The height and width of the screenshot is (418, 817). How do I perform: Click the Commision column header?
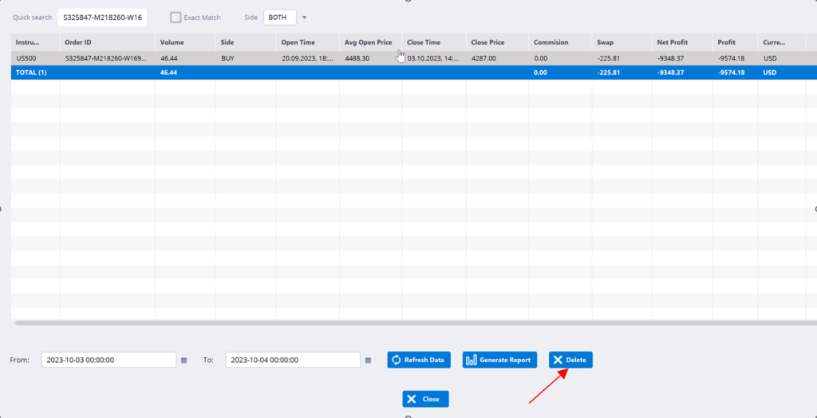point(561,42)
